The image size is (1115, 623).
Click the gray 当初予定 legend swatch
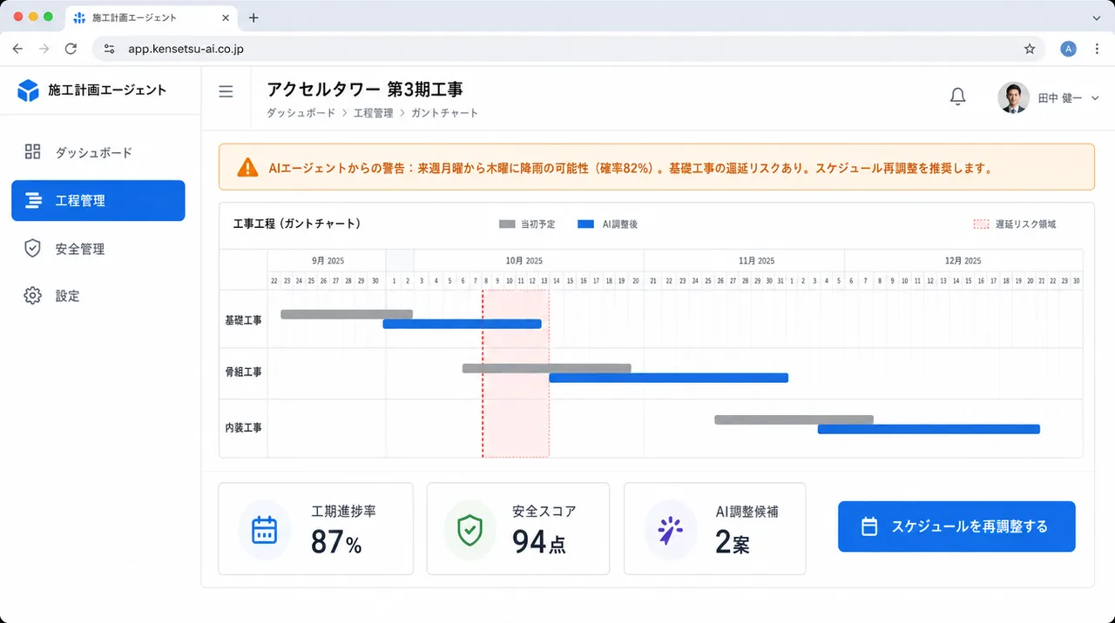click(507, 224)
